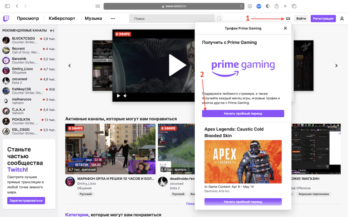Go to next carousel stream
Screen dimensions: 348x217
point(336,65)
